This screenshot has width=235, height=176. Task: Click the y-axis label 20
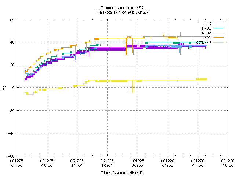pos(12,65)
